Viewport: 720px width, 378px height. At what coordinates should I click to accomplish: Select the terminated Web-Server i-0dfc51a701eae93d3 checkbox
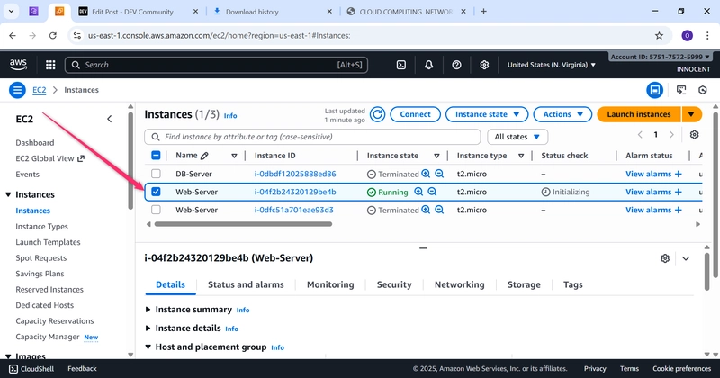click(x=156, y=210)
